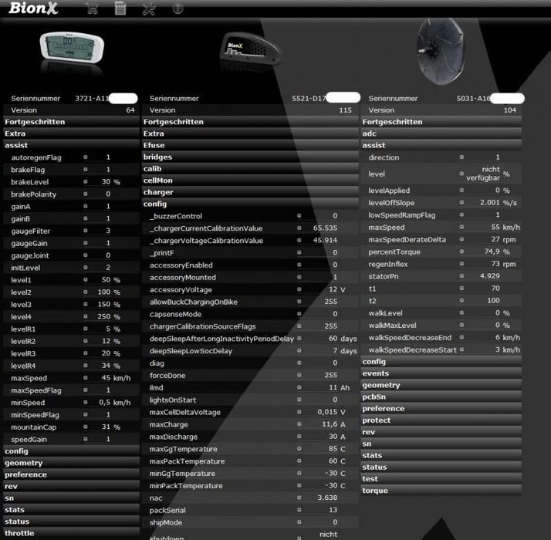Collapse the battery config section
Image resolution: width=551 pixels, height=540 pixels.
tap(250, 204)
